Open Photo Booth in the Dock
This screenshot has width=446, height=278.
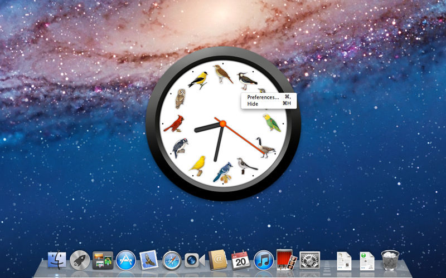pos(287,260)
